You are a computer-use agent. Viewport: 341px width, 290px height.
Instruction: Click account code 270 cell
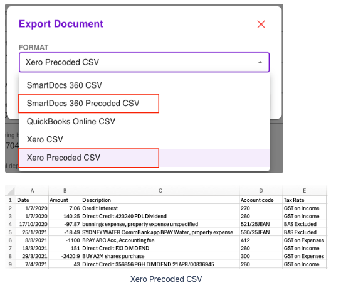(x=261, y=208)
